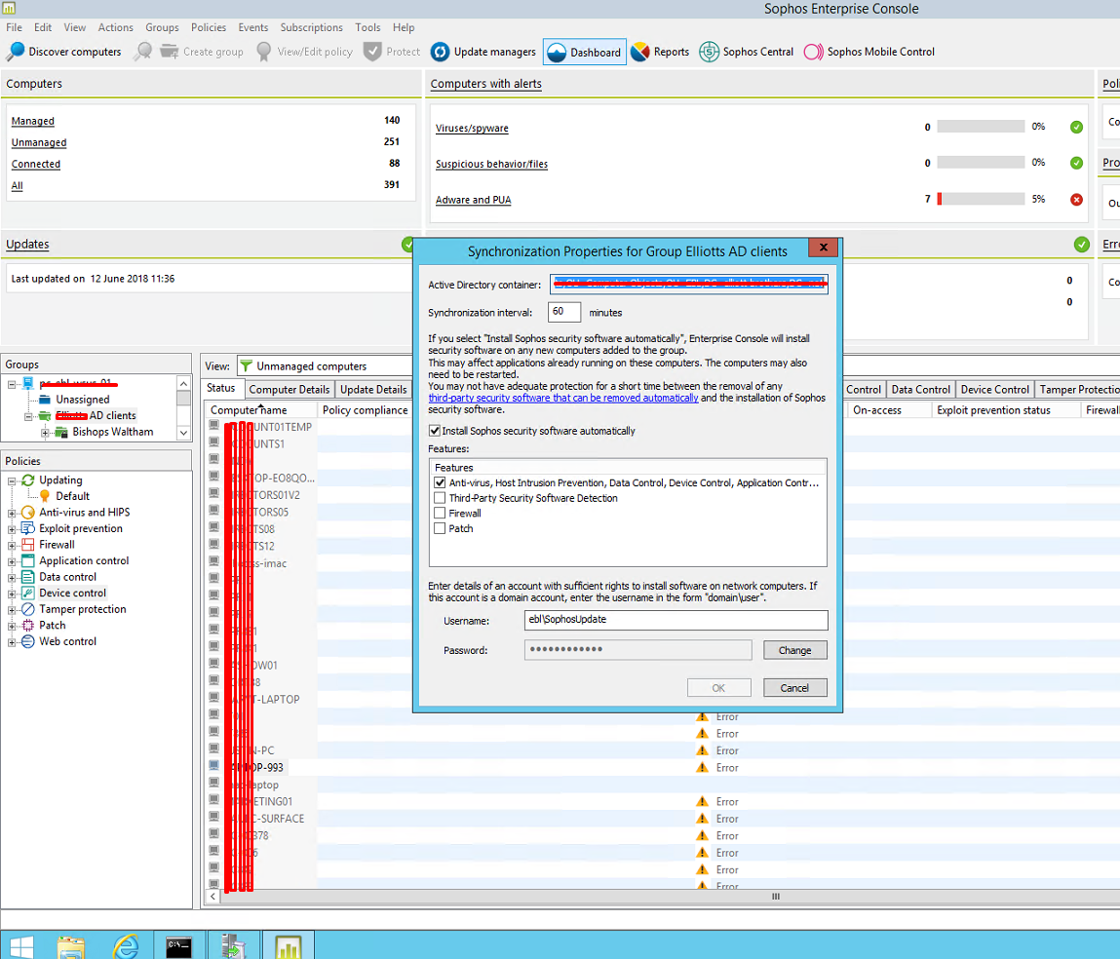Expand the Firewall policy node
Screen dimensions: 1120x959
coord(12,545)
